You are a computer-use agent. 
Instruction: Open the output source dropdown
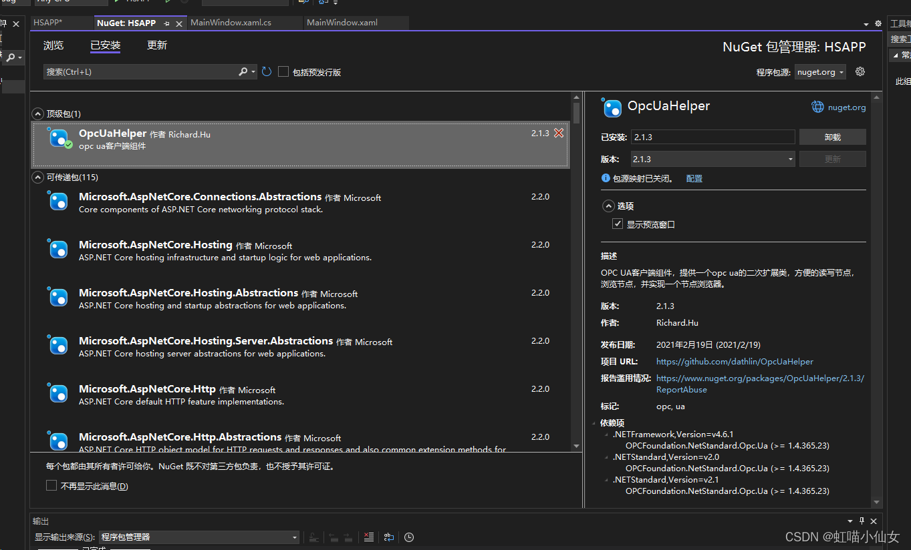pos(199,537)
